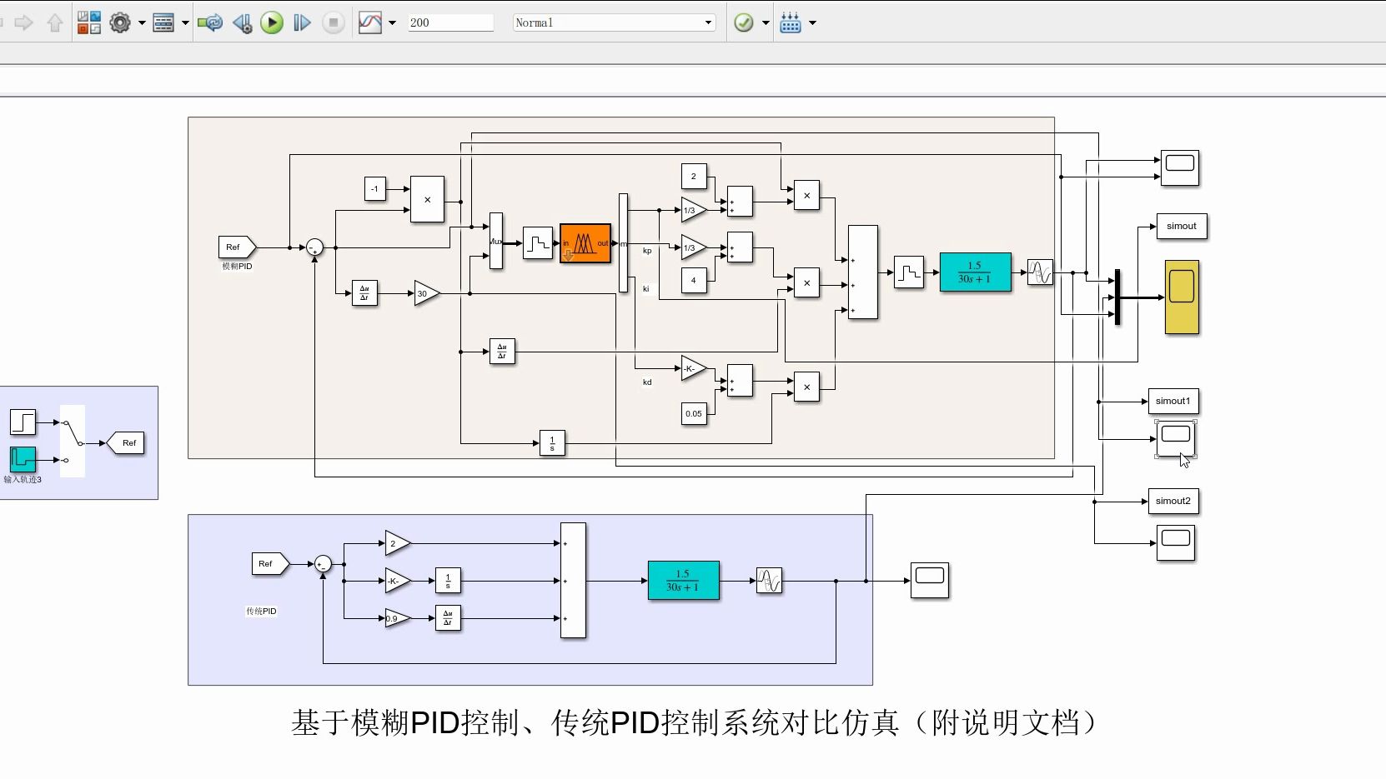Screen dimensions: 1386x779
Task: Open the Model Browser panel icon
Action: [164, 22]
